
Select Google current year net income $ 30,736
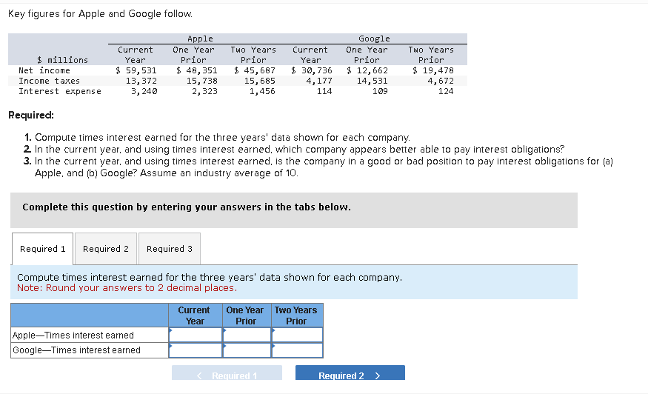[312, 70]
